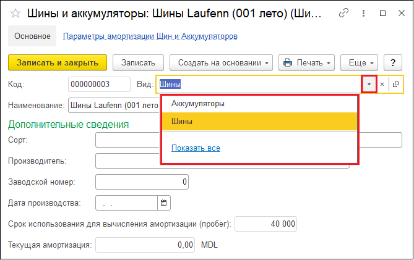
Task: Open the Еще dropdown menu
Action: pyautogui.click(x=359, y=62)
